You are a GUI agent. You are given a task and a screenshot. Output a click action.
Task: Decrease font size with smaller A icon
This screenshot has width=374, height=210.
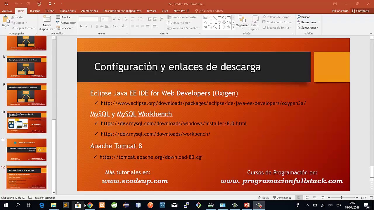(x=120, y=19)
